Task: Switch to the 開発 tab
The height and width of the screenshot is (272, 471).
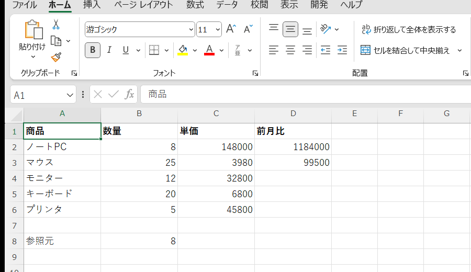Action: 319,5
